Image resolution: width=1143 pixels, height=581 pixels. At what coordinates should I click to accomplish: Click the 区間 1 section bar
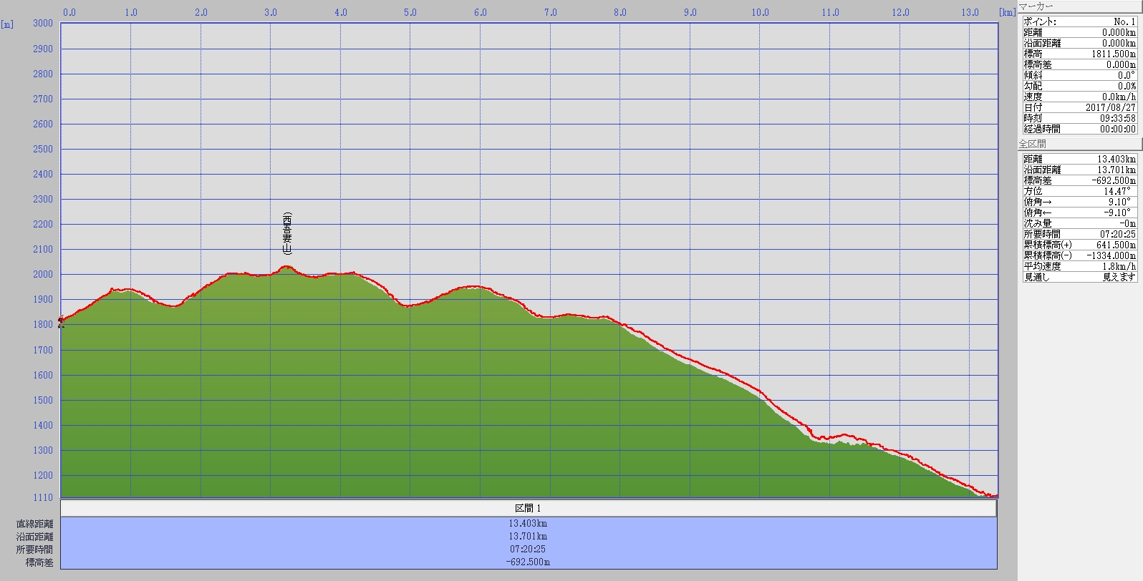click(x=529, y=508)
